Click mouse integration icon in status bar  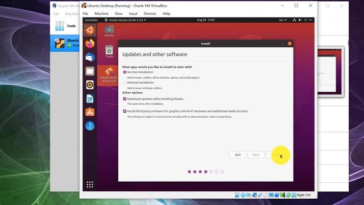point(288,195)
